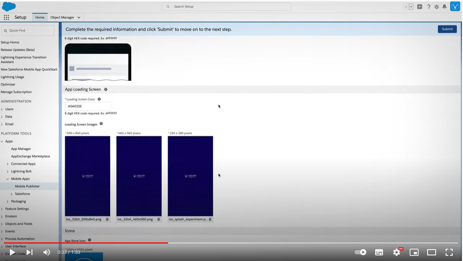Open Manage Subscription link

point(16,92)
